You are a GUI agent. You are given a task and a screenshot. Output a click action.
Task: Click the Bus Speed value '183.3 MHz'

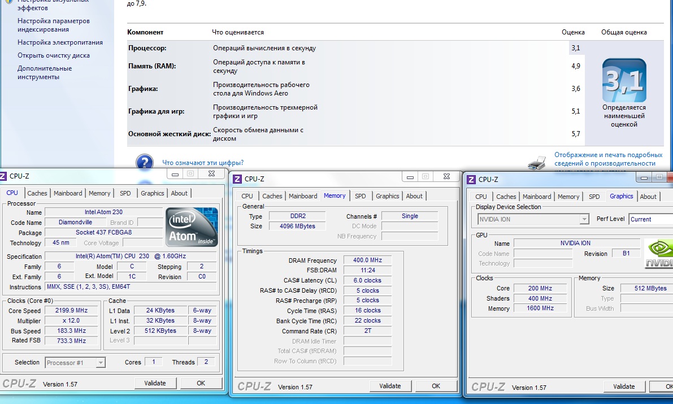[71, 331]
